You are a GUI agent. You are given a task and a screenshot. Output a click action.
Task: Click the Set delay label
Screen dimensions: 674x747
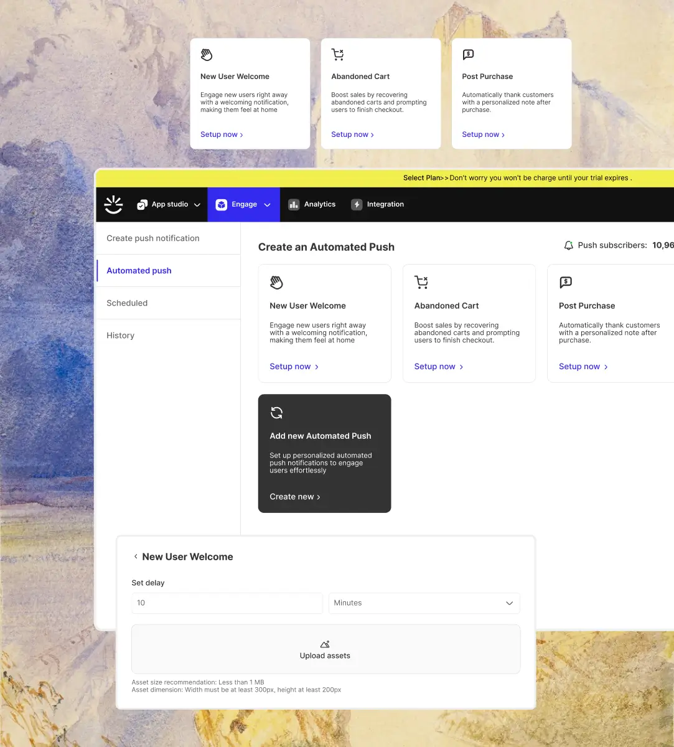(x=148, y=583)
